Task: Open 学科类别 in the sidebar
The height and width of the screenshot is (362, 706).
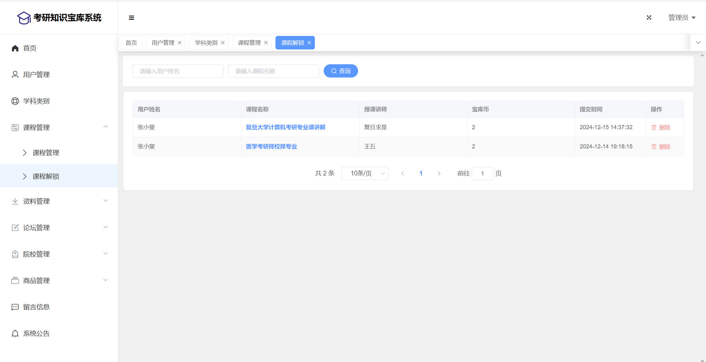Action: point(36,101)
